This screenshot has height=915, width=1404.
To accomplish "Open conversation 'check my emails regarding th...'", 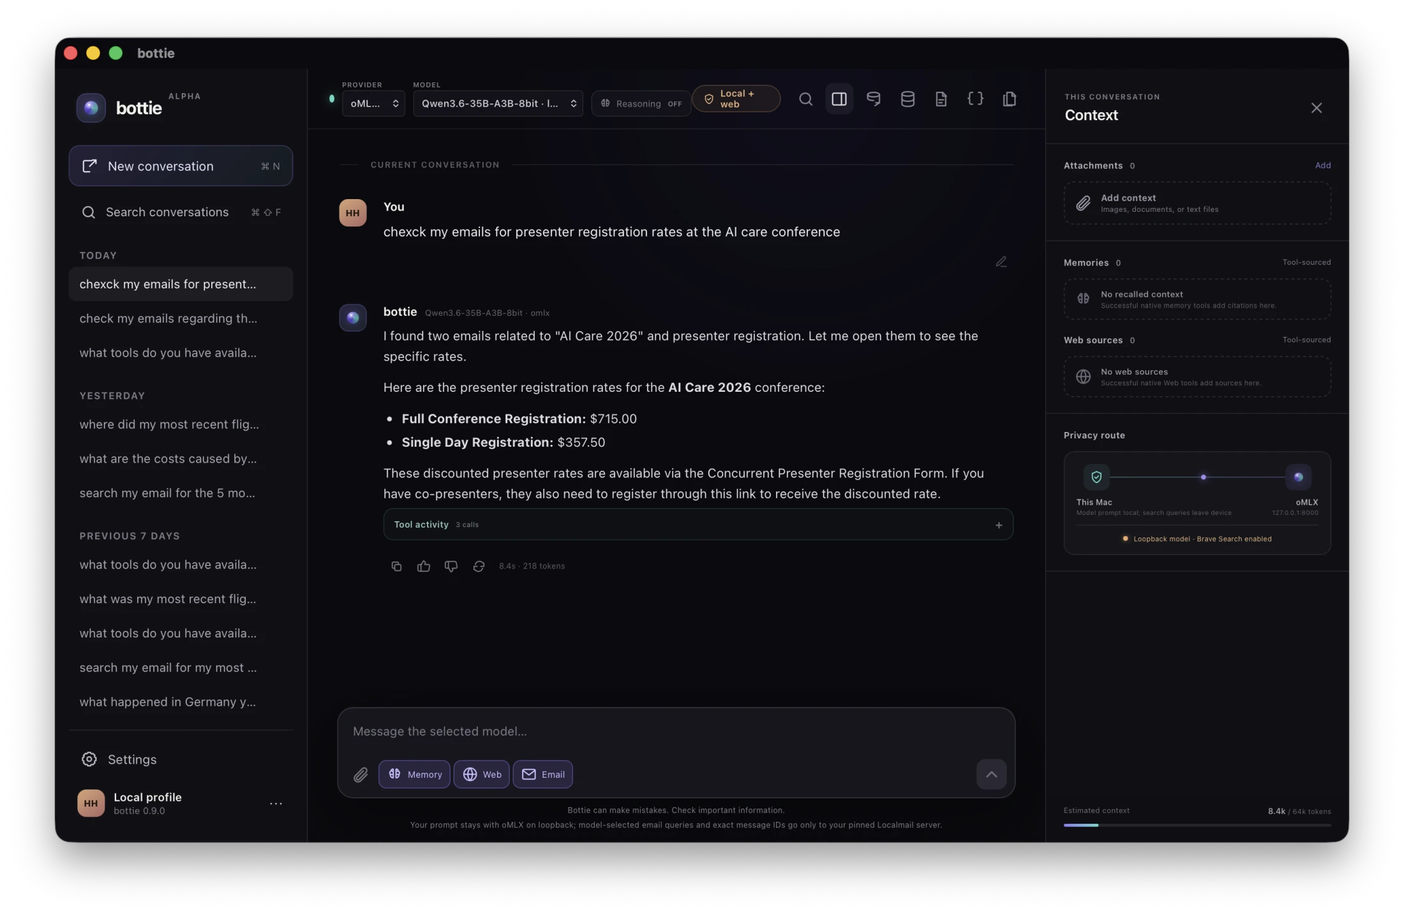I will click(181, 318).
